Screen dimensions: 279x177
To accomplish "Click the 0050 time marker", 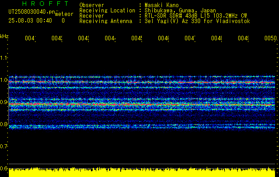I will coord(271,38).
